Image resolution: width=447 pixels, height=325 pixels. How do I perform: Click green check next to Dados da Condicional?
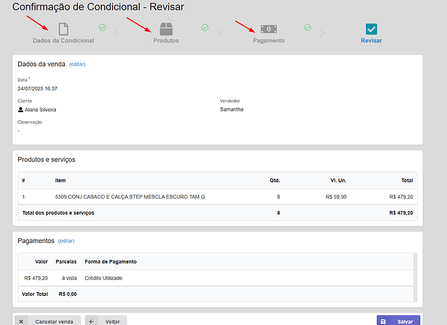102,27
